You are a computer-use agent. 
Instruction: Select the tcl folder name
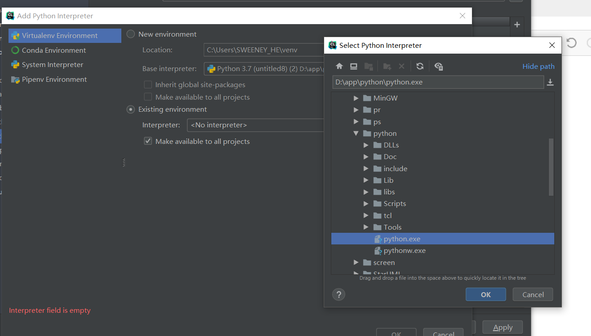point(388,216)
